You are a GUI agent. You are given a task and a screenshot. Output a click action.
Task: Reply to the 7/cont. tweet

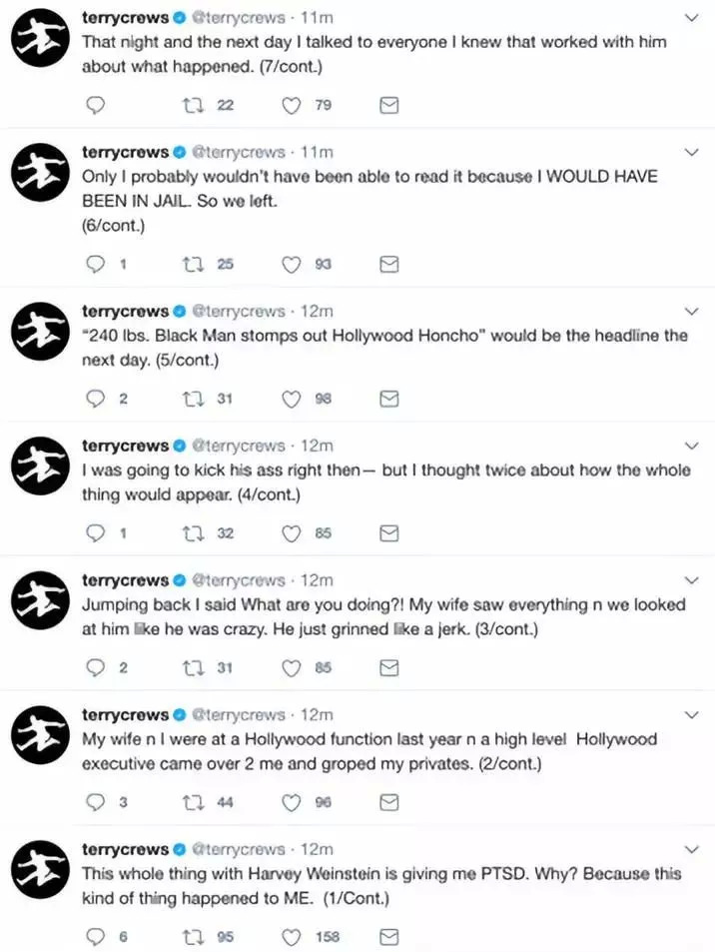(x=96, y=105)
